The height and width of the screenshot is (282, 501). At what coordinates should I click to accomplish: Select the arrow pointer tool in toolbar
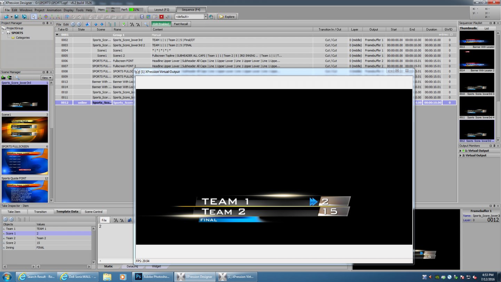pos(34,17)
